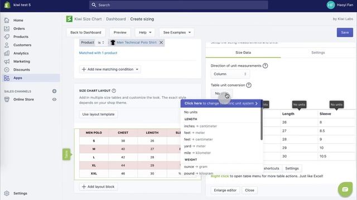The height and width of the screenshot is (200, 357).
Task: Click the Analytics chart icon
Action: (7, 53)
